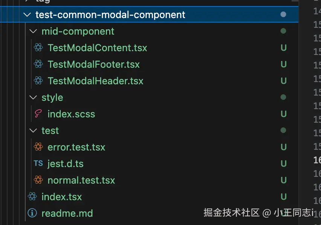This screenshot has height=225, width=321.
Task: Click the TS icon beside jest.d.ts
Action: (38, 164)
